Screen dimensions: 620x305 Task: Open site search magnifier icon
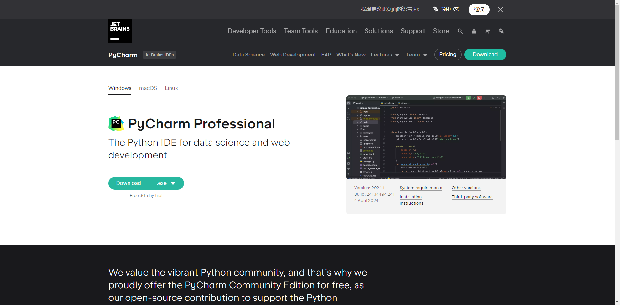[460, 31]
